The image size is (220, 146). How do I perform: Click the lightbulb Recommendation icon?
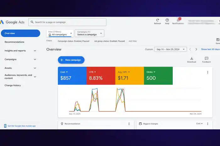pyautogui.click(x=62, y=124)
